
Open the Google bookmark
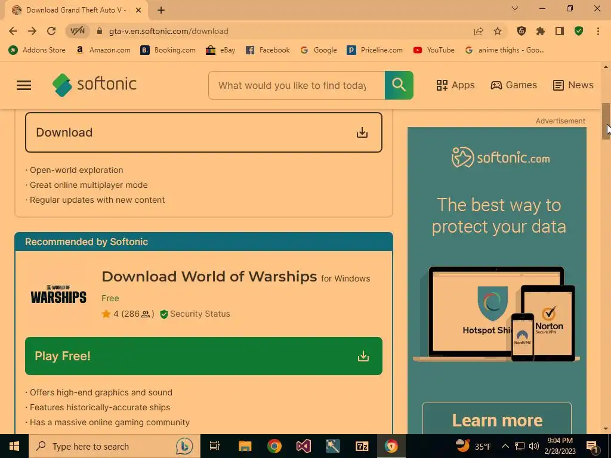tap(319, 50)
